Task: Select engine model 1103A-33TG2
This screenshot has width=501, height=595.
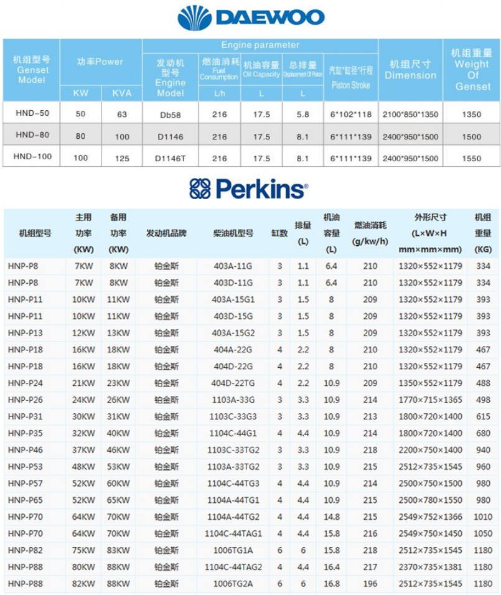Action: [233, 467]
